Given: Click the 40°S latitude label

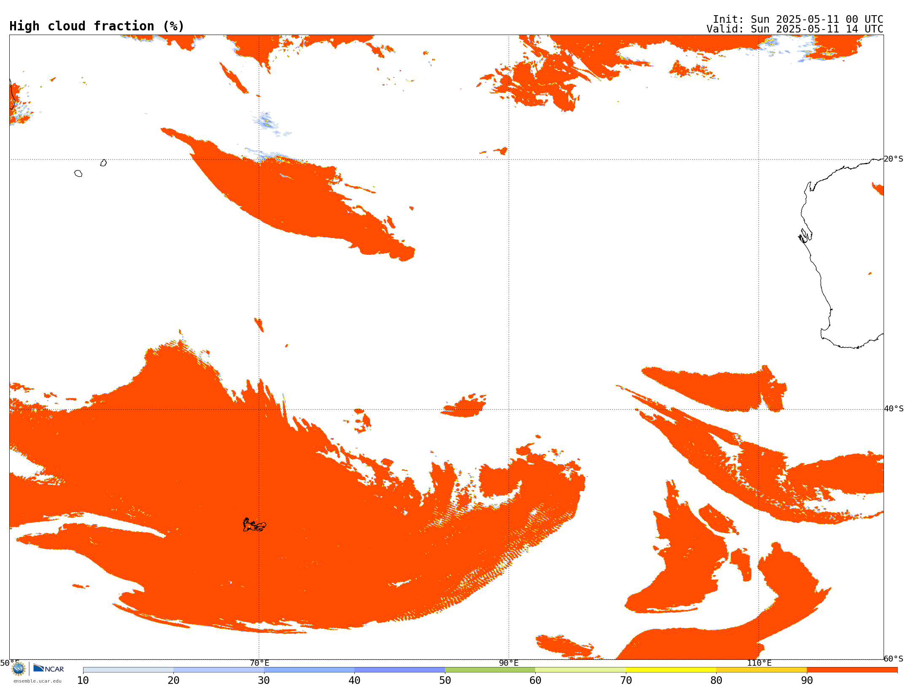Looking at the screenshot, I should tap(894, 409).
